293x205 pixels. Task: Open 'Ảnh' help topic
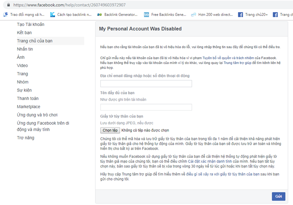pos(21,57)
